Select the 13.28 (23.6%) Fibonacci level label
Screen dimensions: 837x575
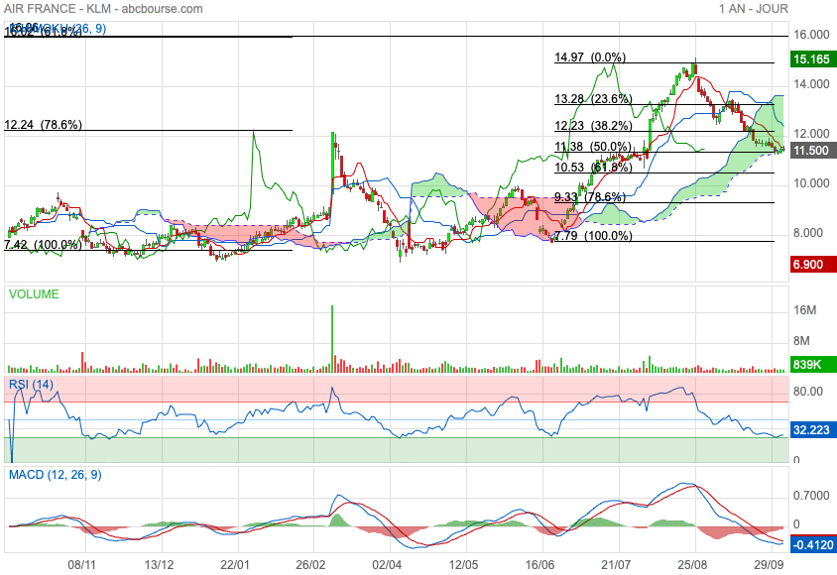point(593,99)
